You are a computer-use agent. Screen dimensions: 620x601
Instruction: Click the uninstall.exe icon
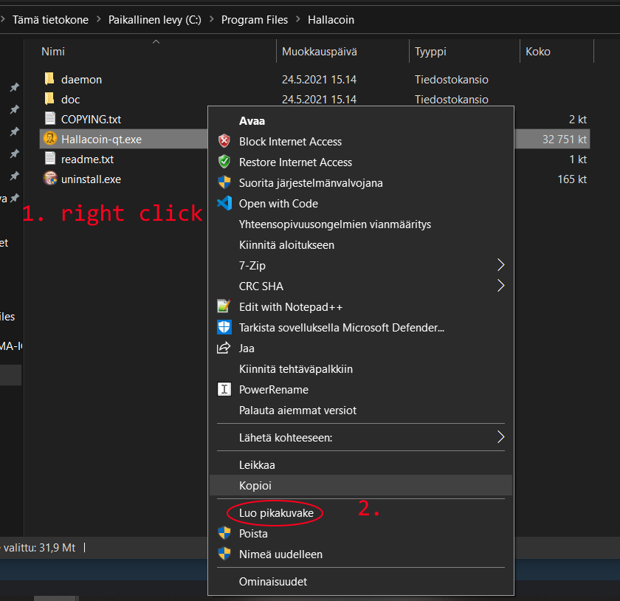click(x=50, y=179)
